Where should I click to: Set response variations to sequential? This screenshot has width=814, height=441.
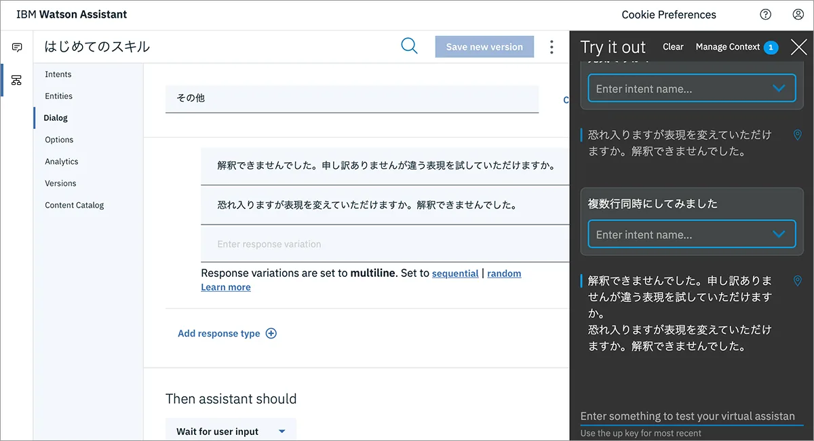coord(455,273)
